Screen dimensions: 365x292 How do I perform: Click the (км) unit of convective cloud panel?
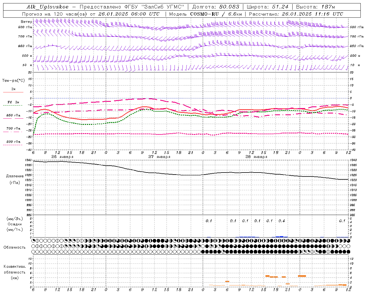[x=15, y=277]
